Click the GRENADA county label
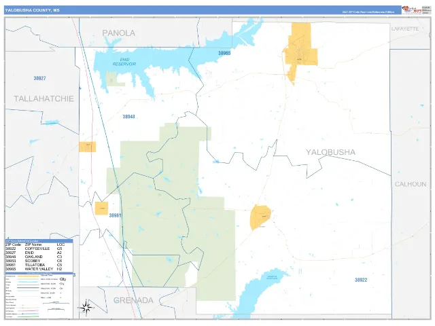Screen dimensions: 435x326 pyautogui.click(x=133, y=300)
